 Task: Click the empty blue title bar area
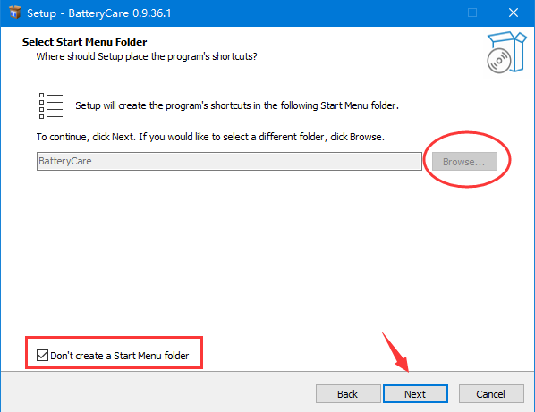point(297,13)
